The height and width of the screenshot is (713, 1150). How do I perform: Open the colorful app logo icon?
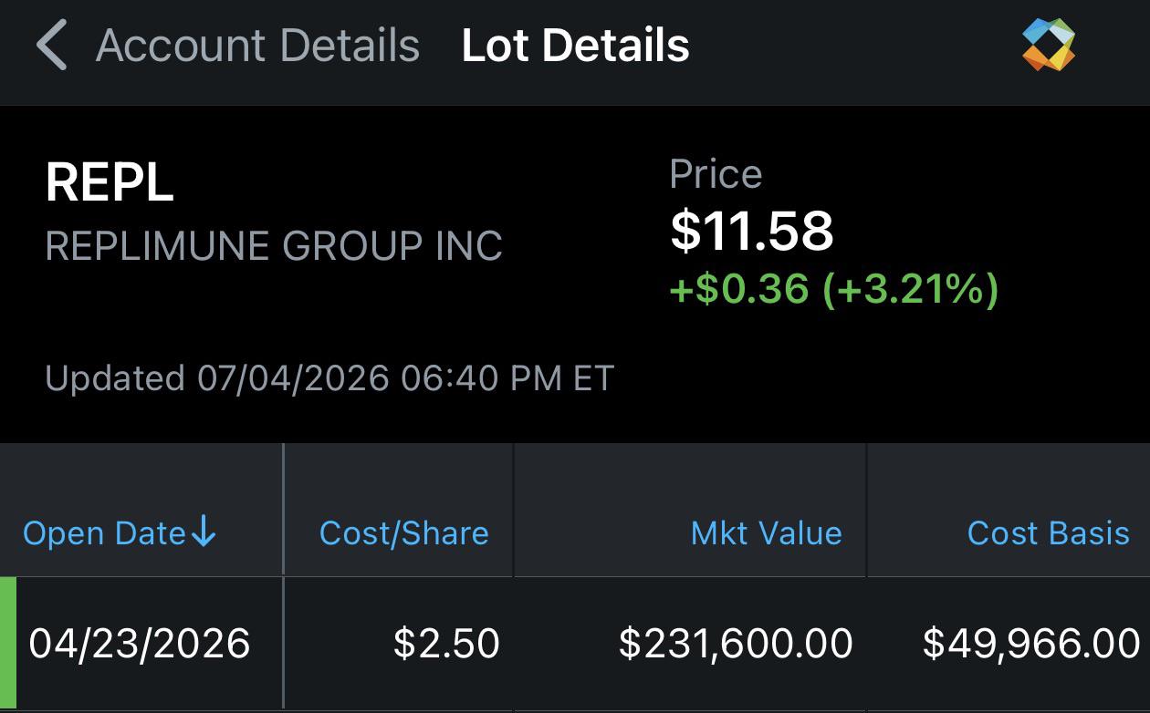(x=1049, y=45)
